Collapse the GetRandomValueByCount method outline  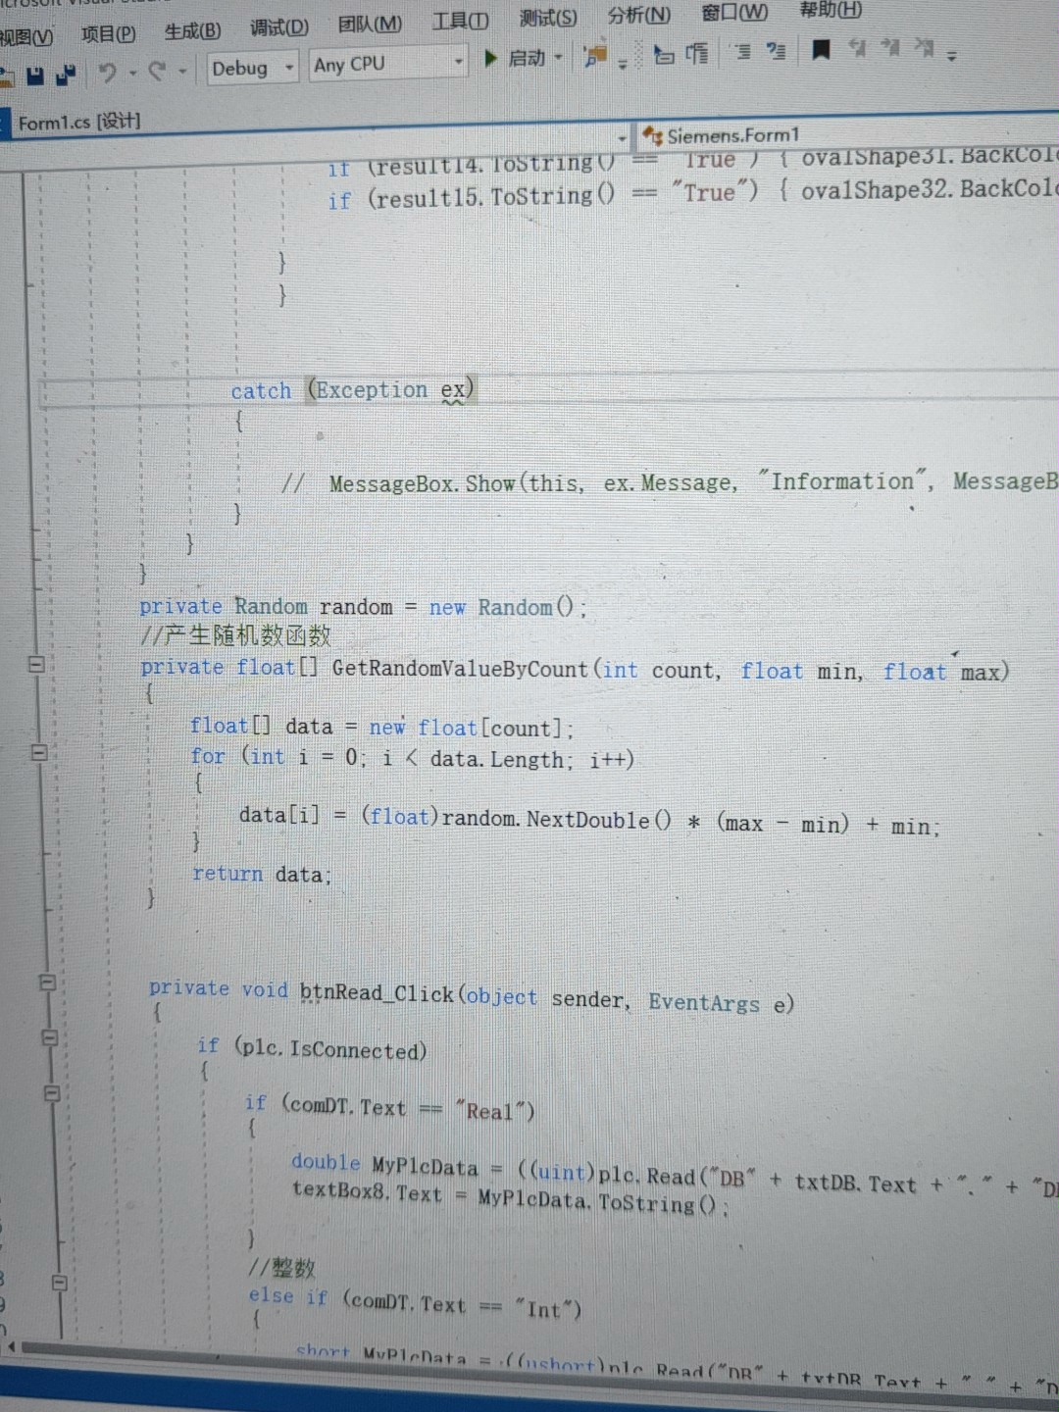(35, 665)
